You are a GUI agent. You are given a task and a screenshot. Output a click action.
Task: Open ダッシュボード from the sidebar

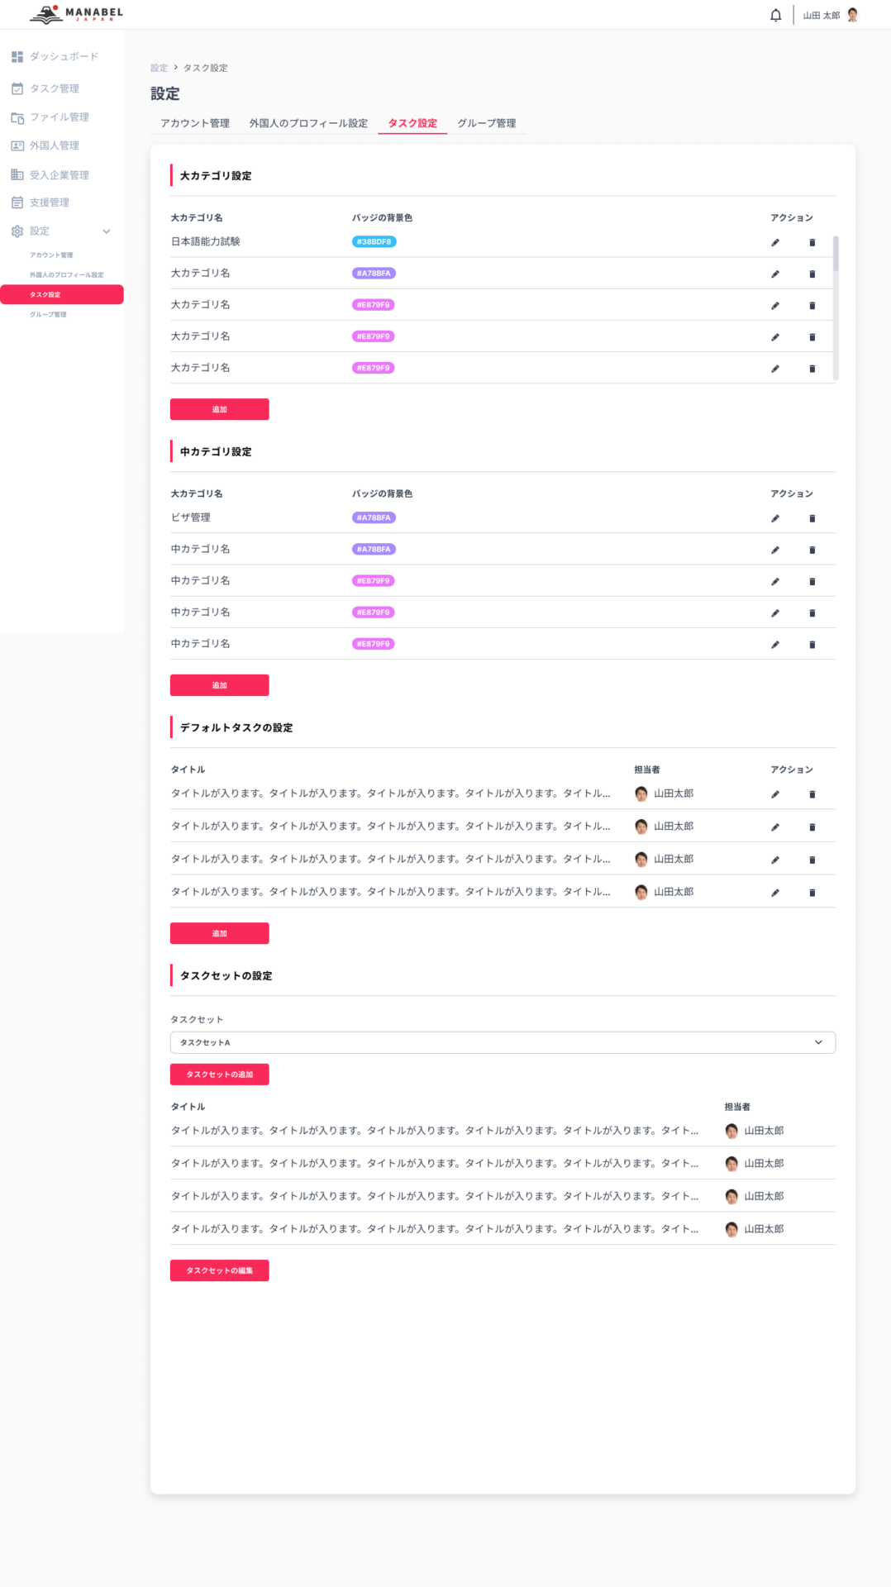(63, 56)
